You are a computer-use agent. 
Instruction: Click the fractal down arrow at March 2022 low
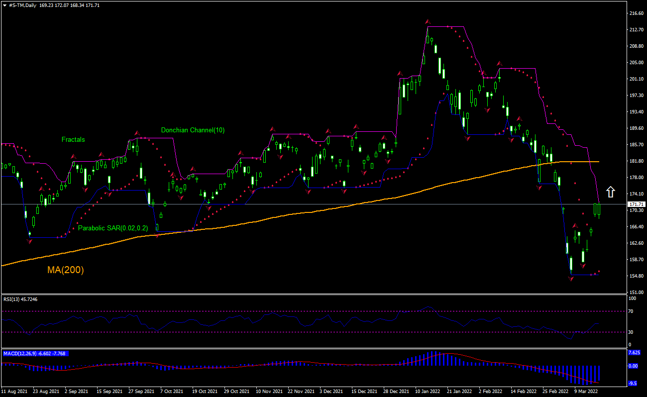571,279
